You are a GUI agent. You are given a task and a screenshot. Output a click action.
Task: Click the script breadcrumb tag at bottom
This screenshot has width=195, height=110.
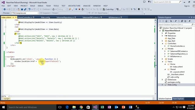7,99
